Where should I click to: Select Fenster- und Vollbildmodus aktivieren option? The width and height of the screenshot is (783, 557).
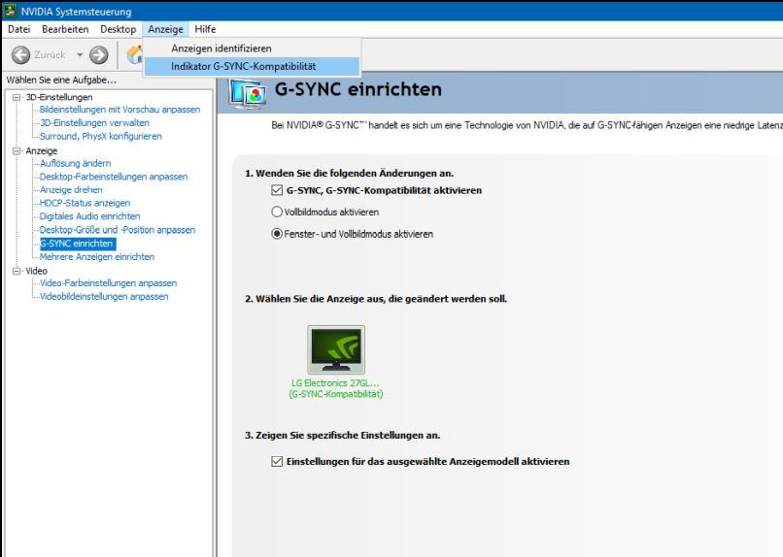click(x=277, y=234)
